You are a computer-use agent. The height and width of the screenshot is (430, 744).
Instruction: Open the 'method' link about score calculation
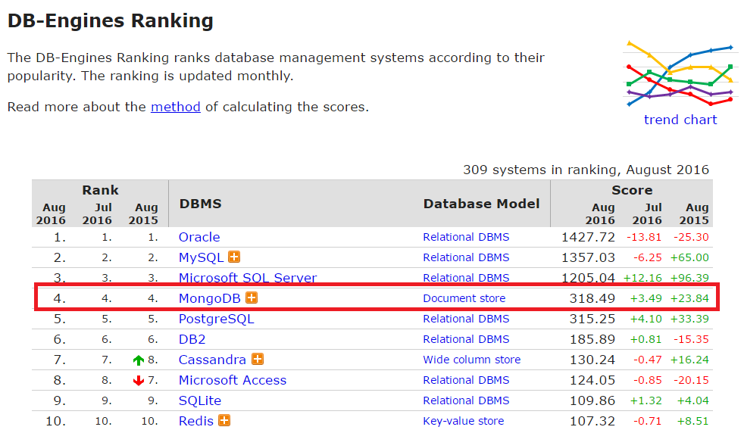pos(176,107)
